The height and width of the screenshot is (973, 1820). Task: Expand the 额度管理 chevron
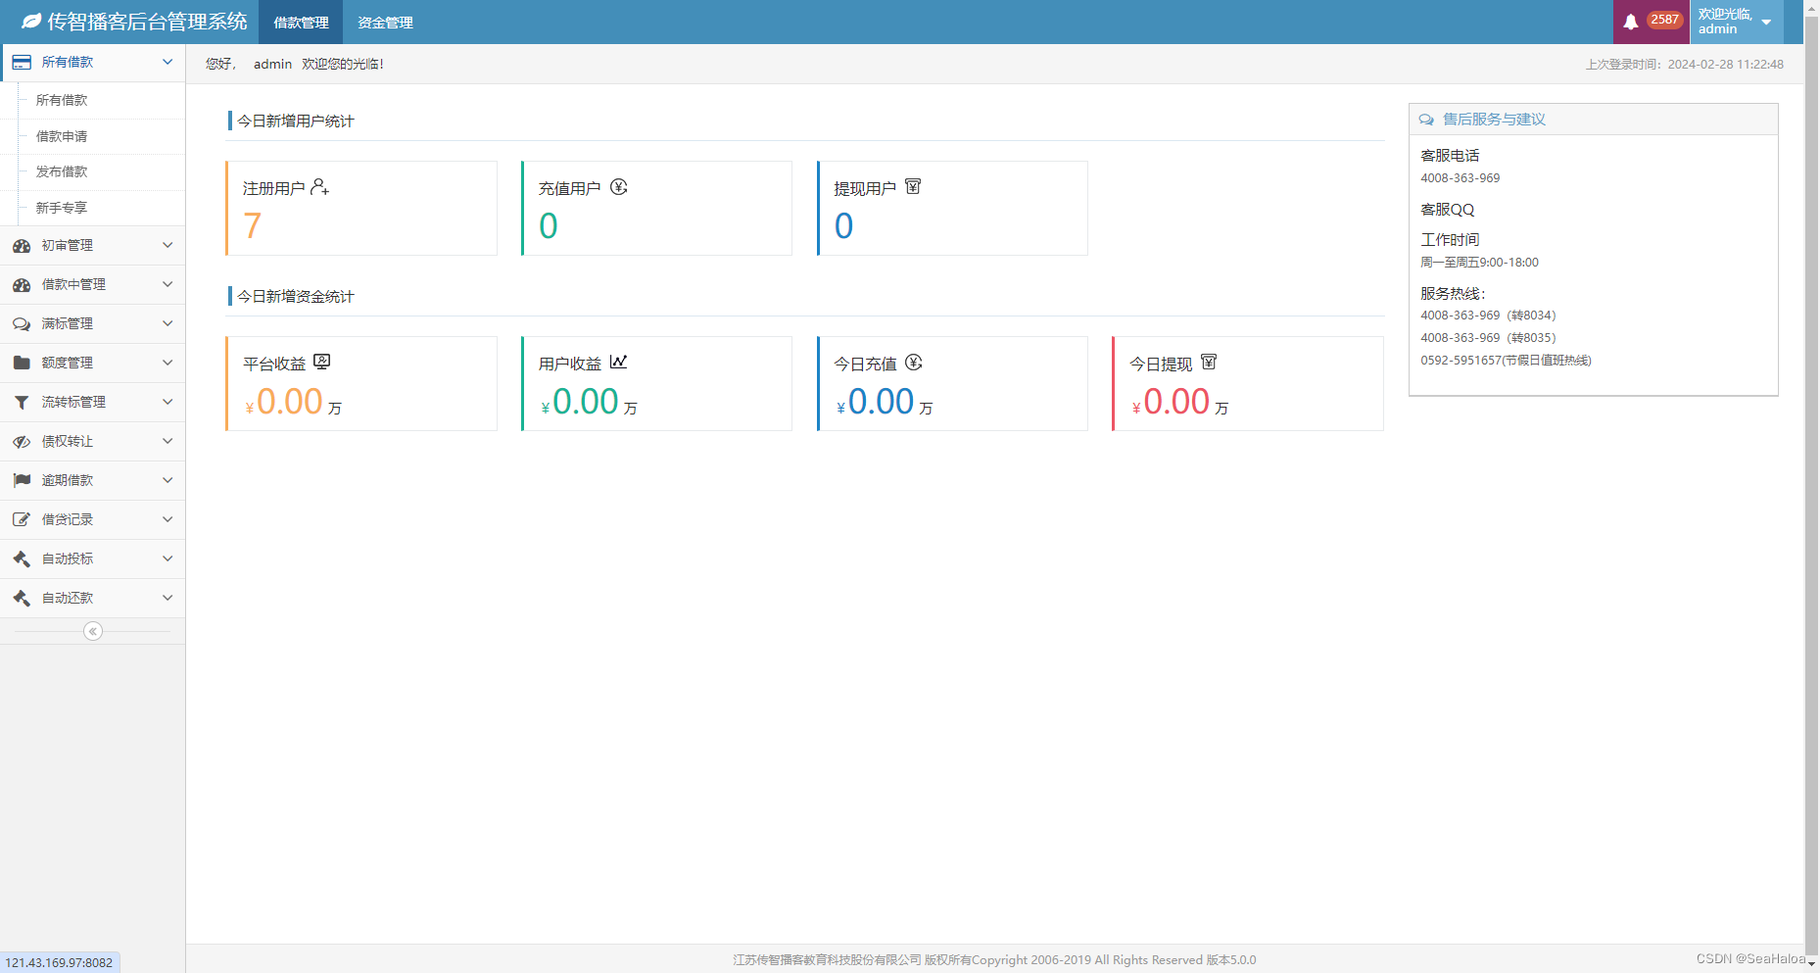(168, 363)
